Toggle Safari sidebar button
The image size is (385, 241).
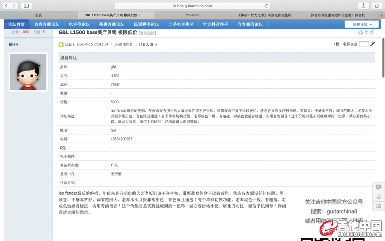tap(26, 6)
